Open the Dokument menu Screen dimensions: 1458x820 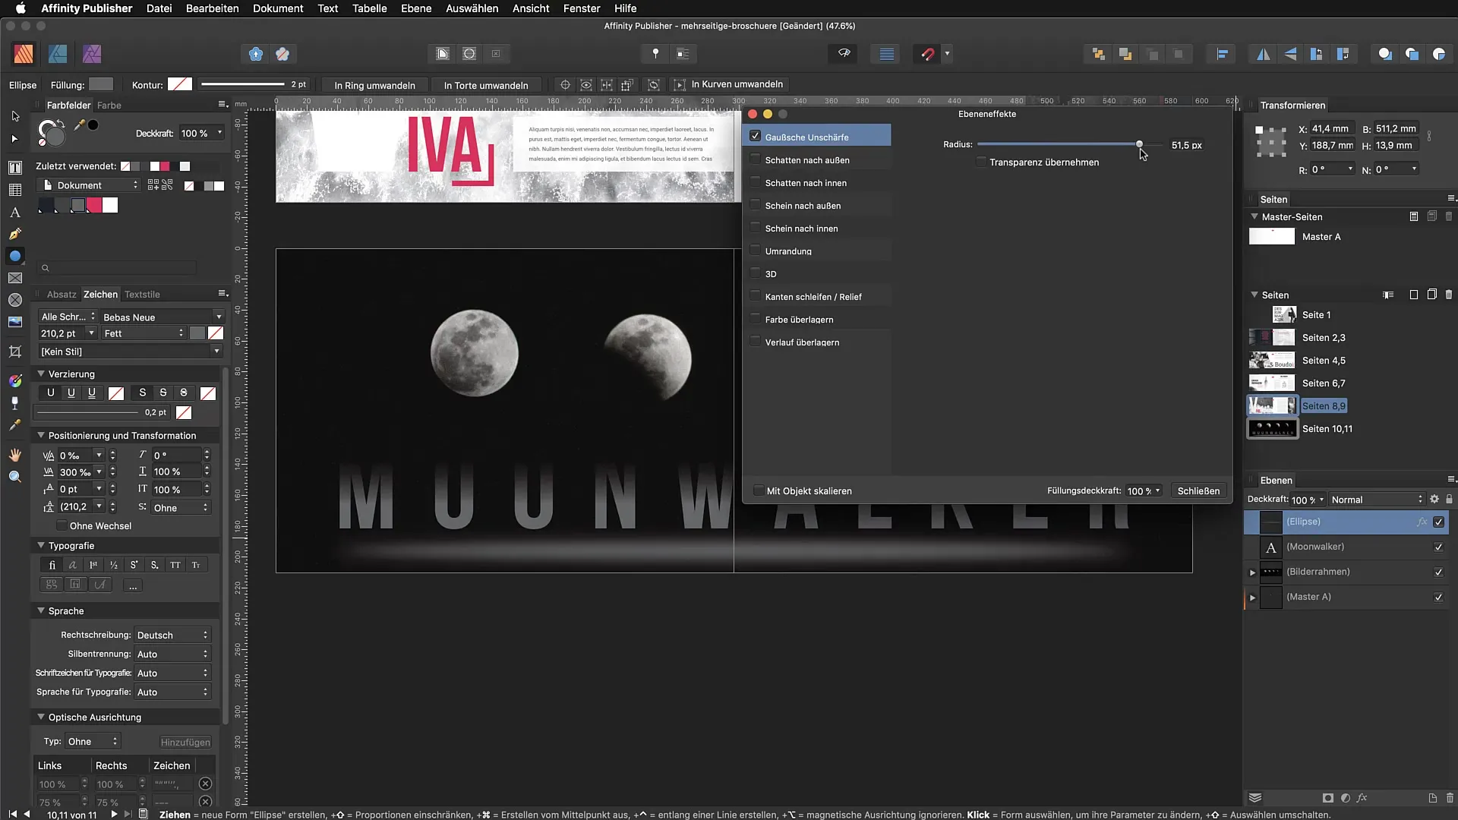click(x=278, y=8)
